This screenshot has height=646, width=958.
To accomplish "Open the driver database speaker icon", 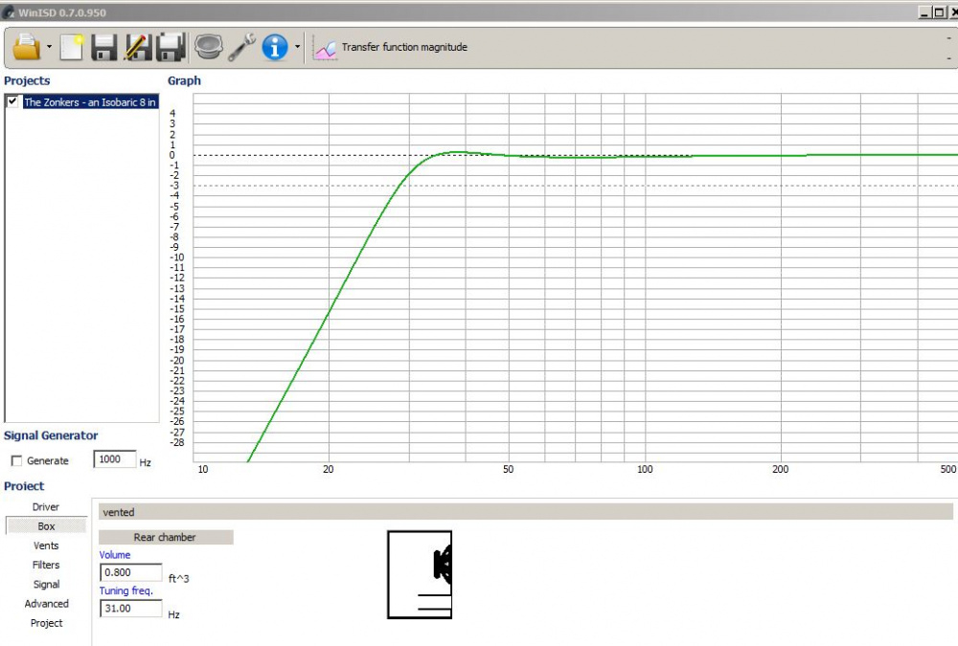I will (x=207, y=46).
